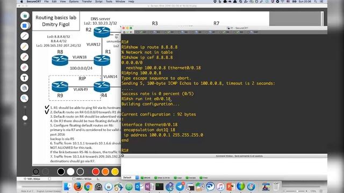Open the Window menu

[120, 2]
